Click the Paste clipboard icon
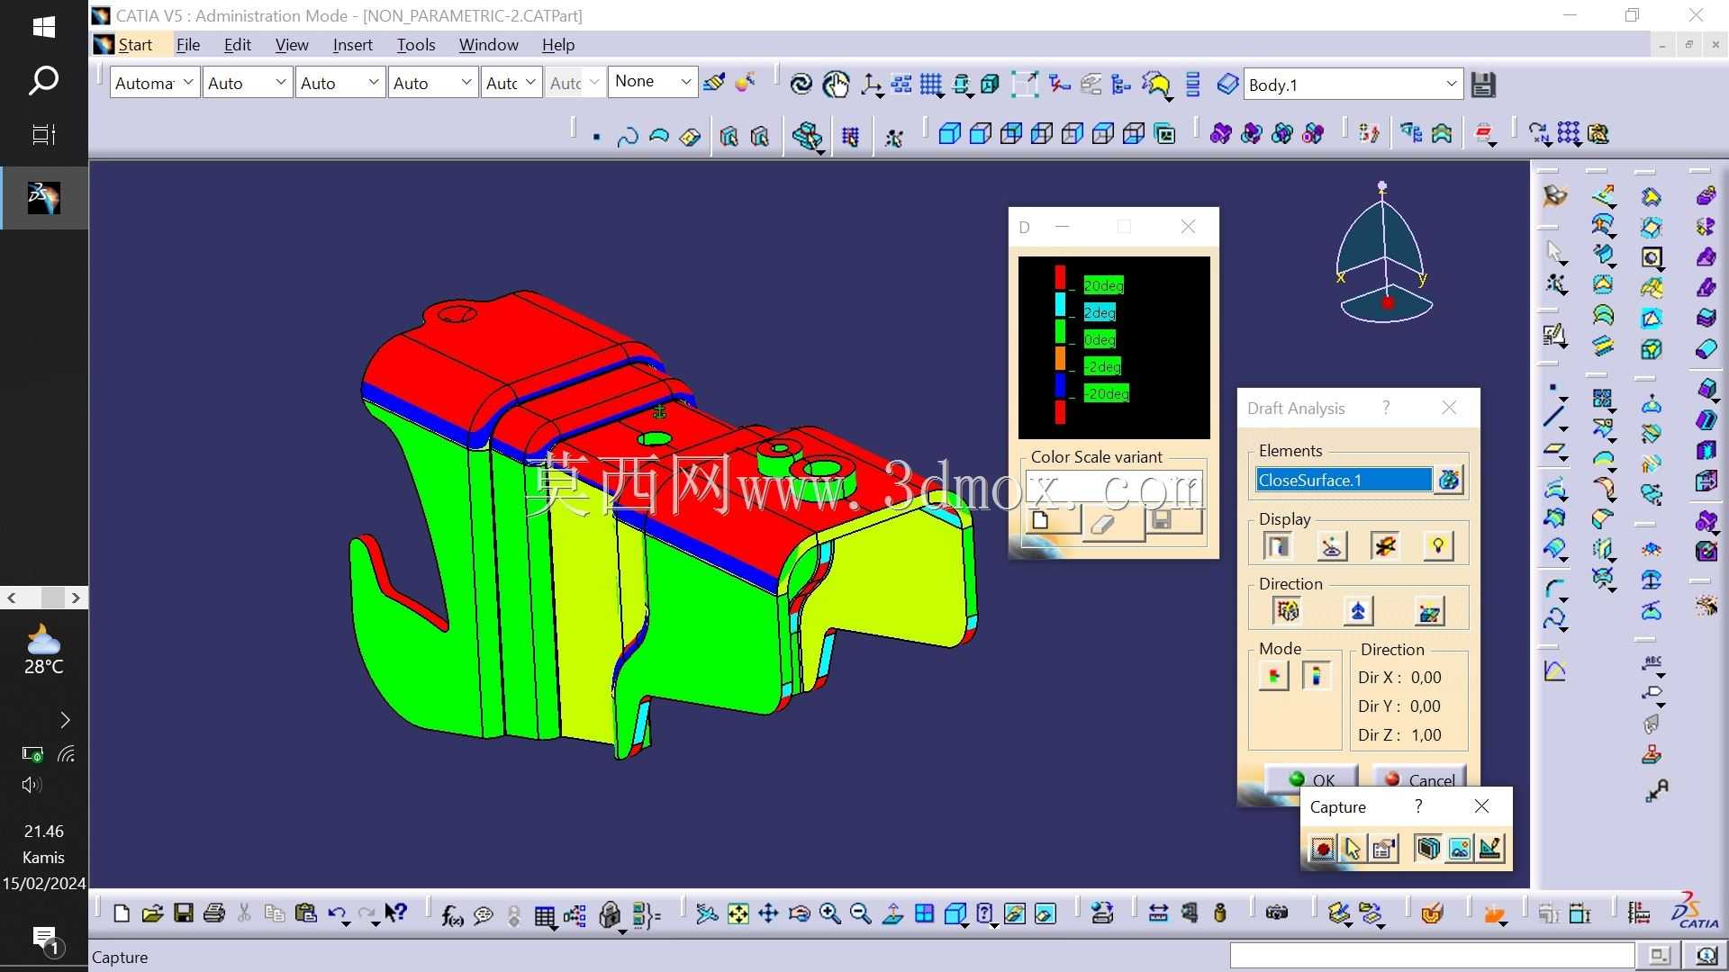 (306, 914)
